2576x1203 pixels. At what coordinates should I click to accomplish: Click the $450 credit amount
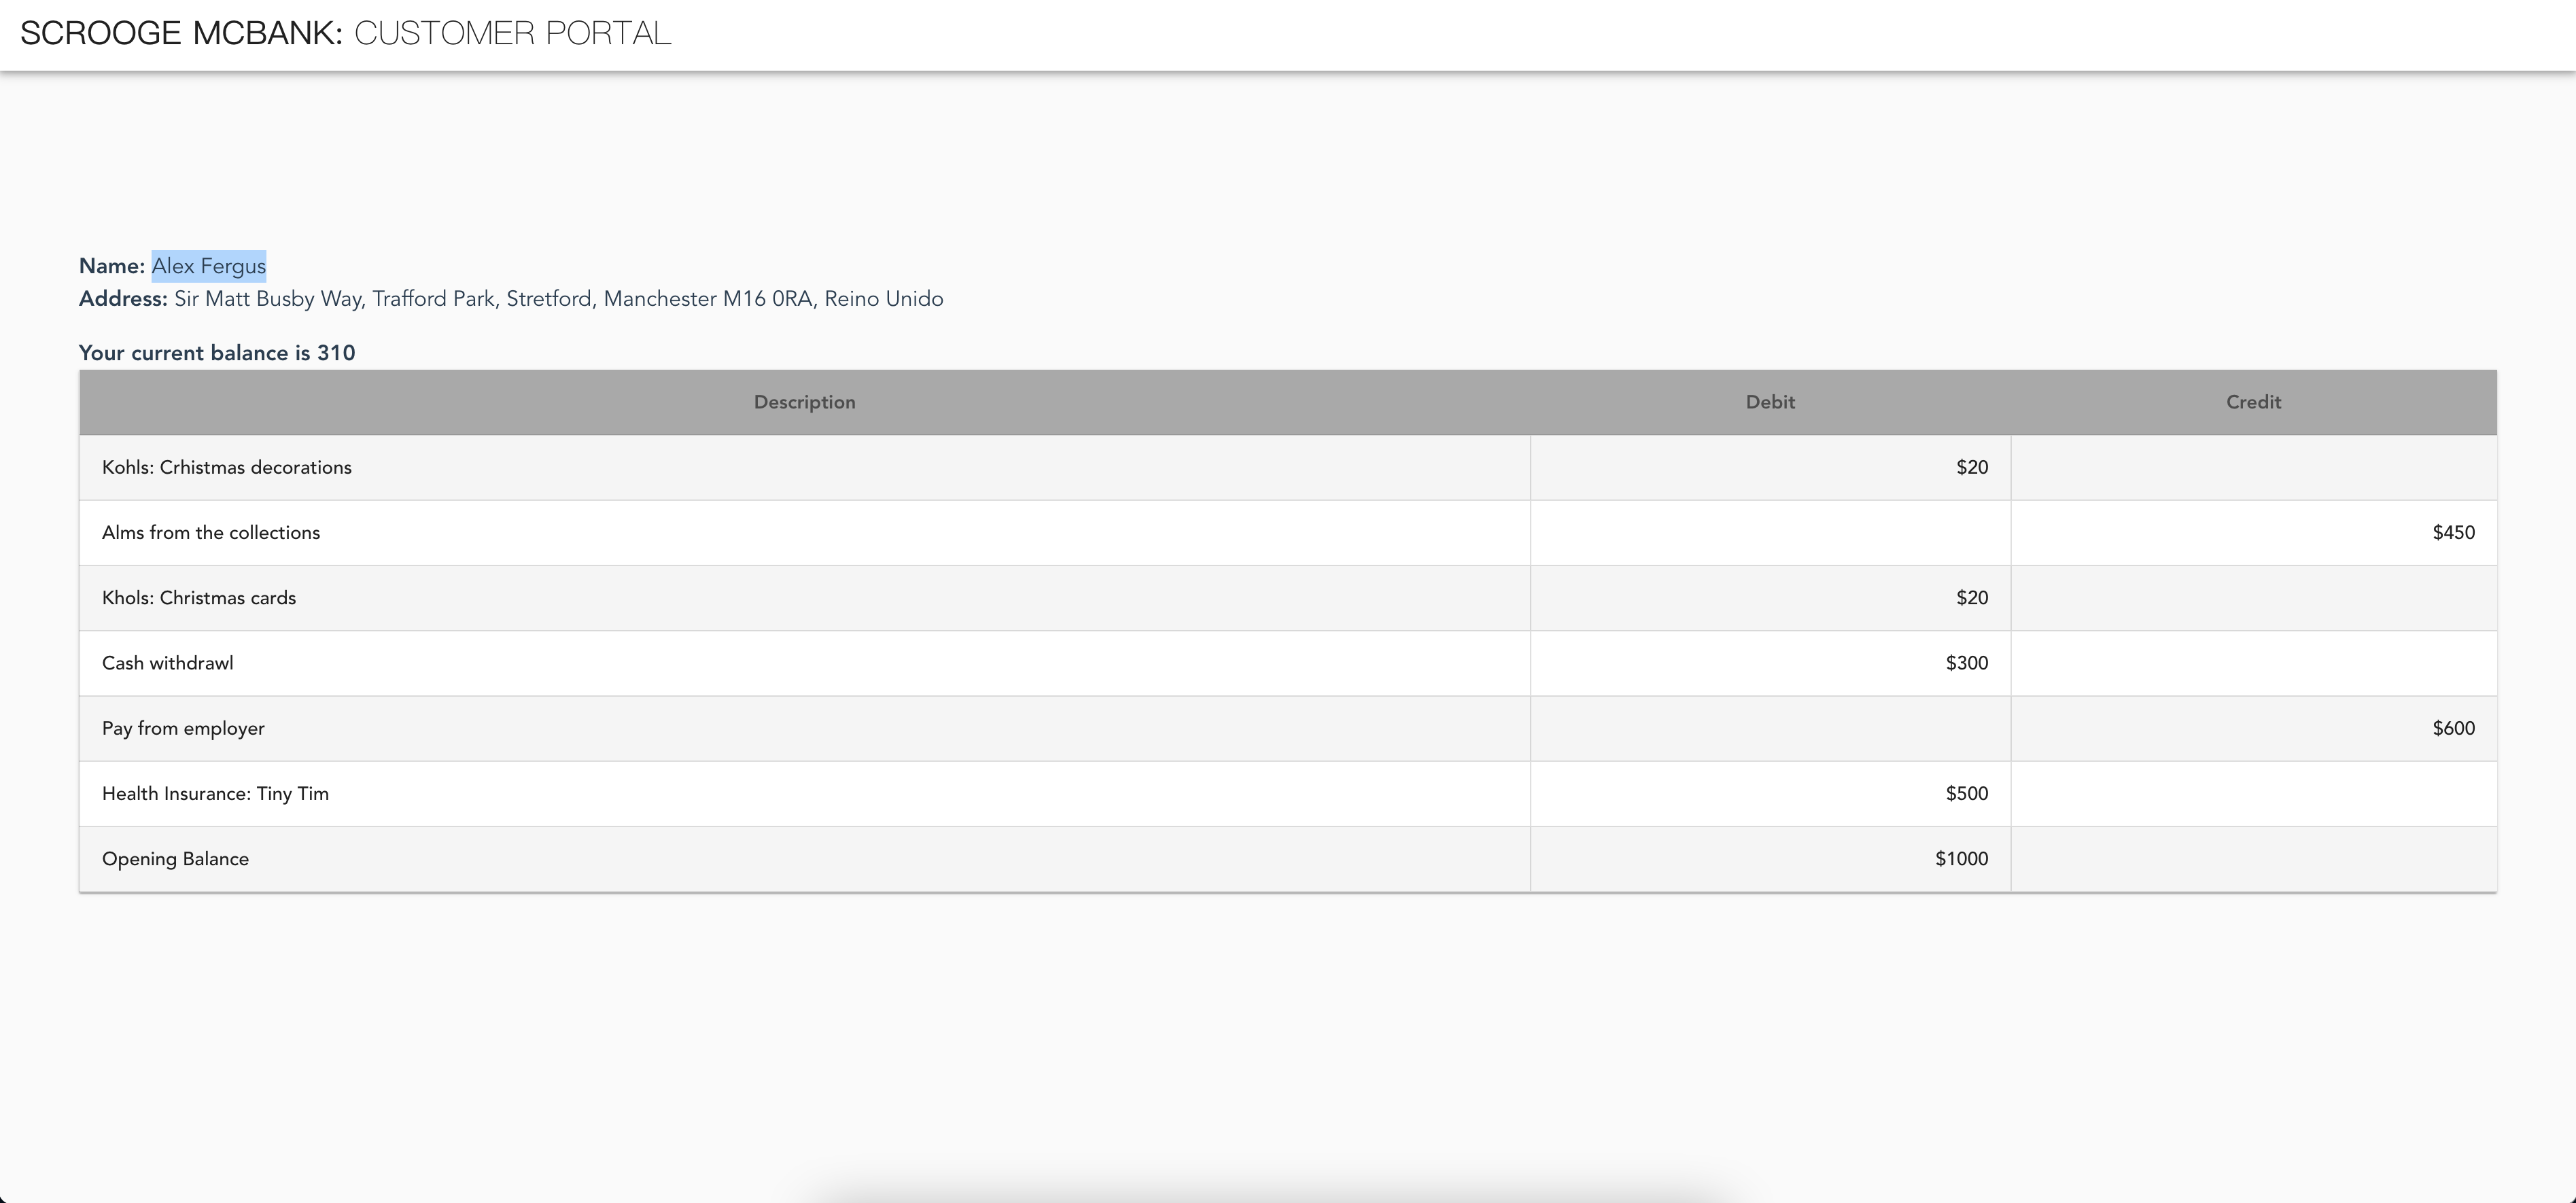click(2453, 533)
